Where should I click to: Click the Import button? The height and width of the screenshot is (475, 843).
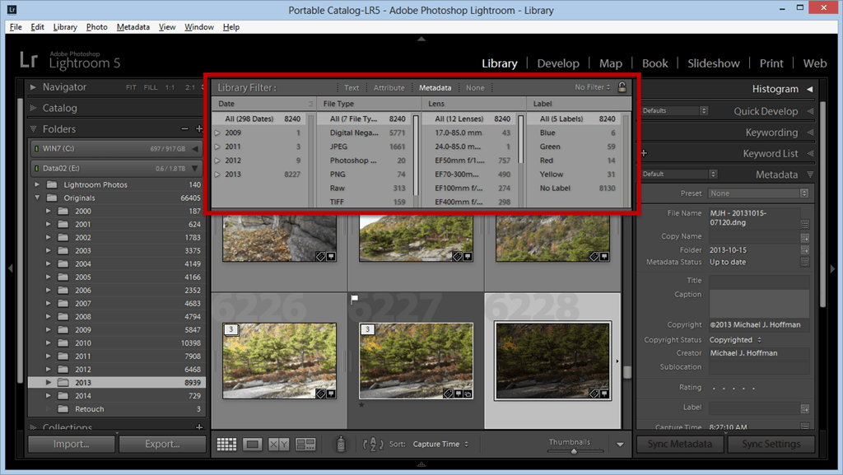(71, 444)
